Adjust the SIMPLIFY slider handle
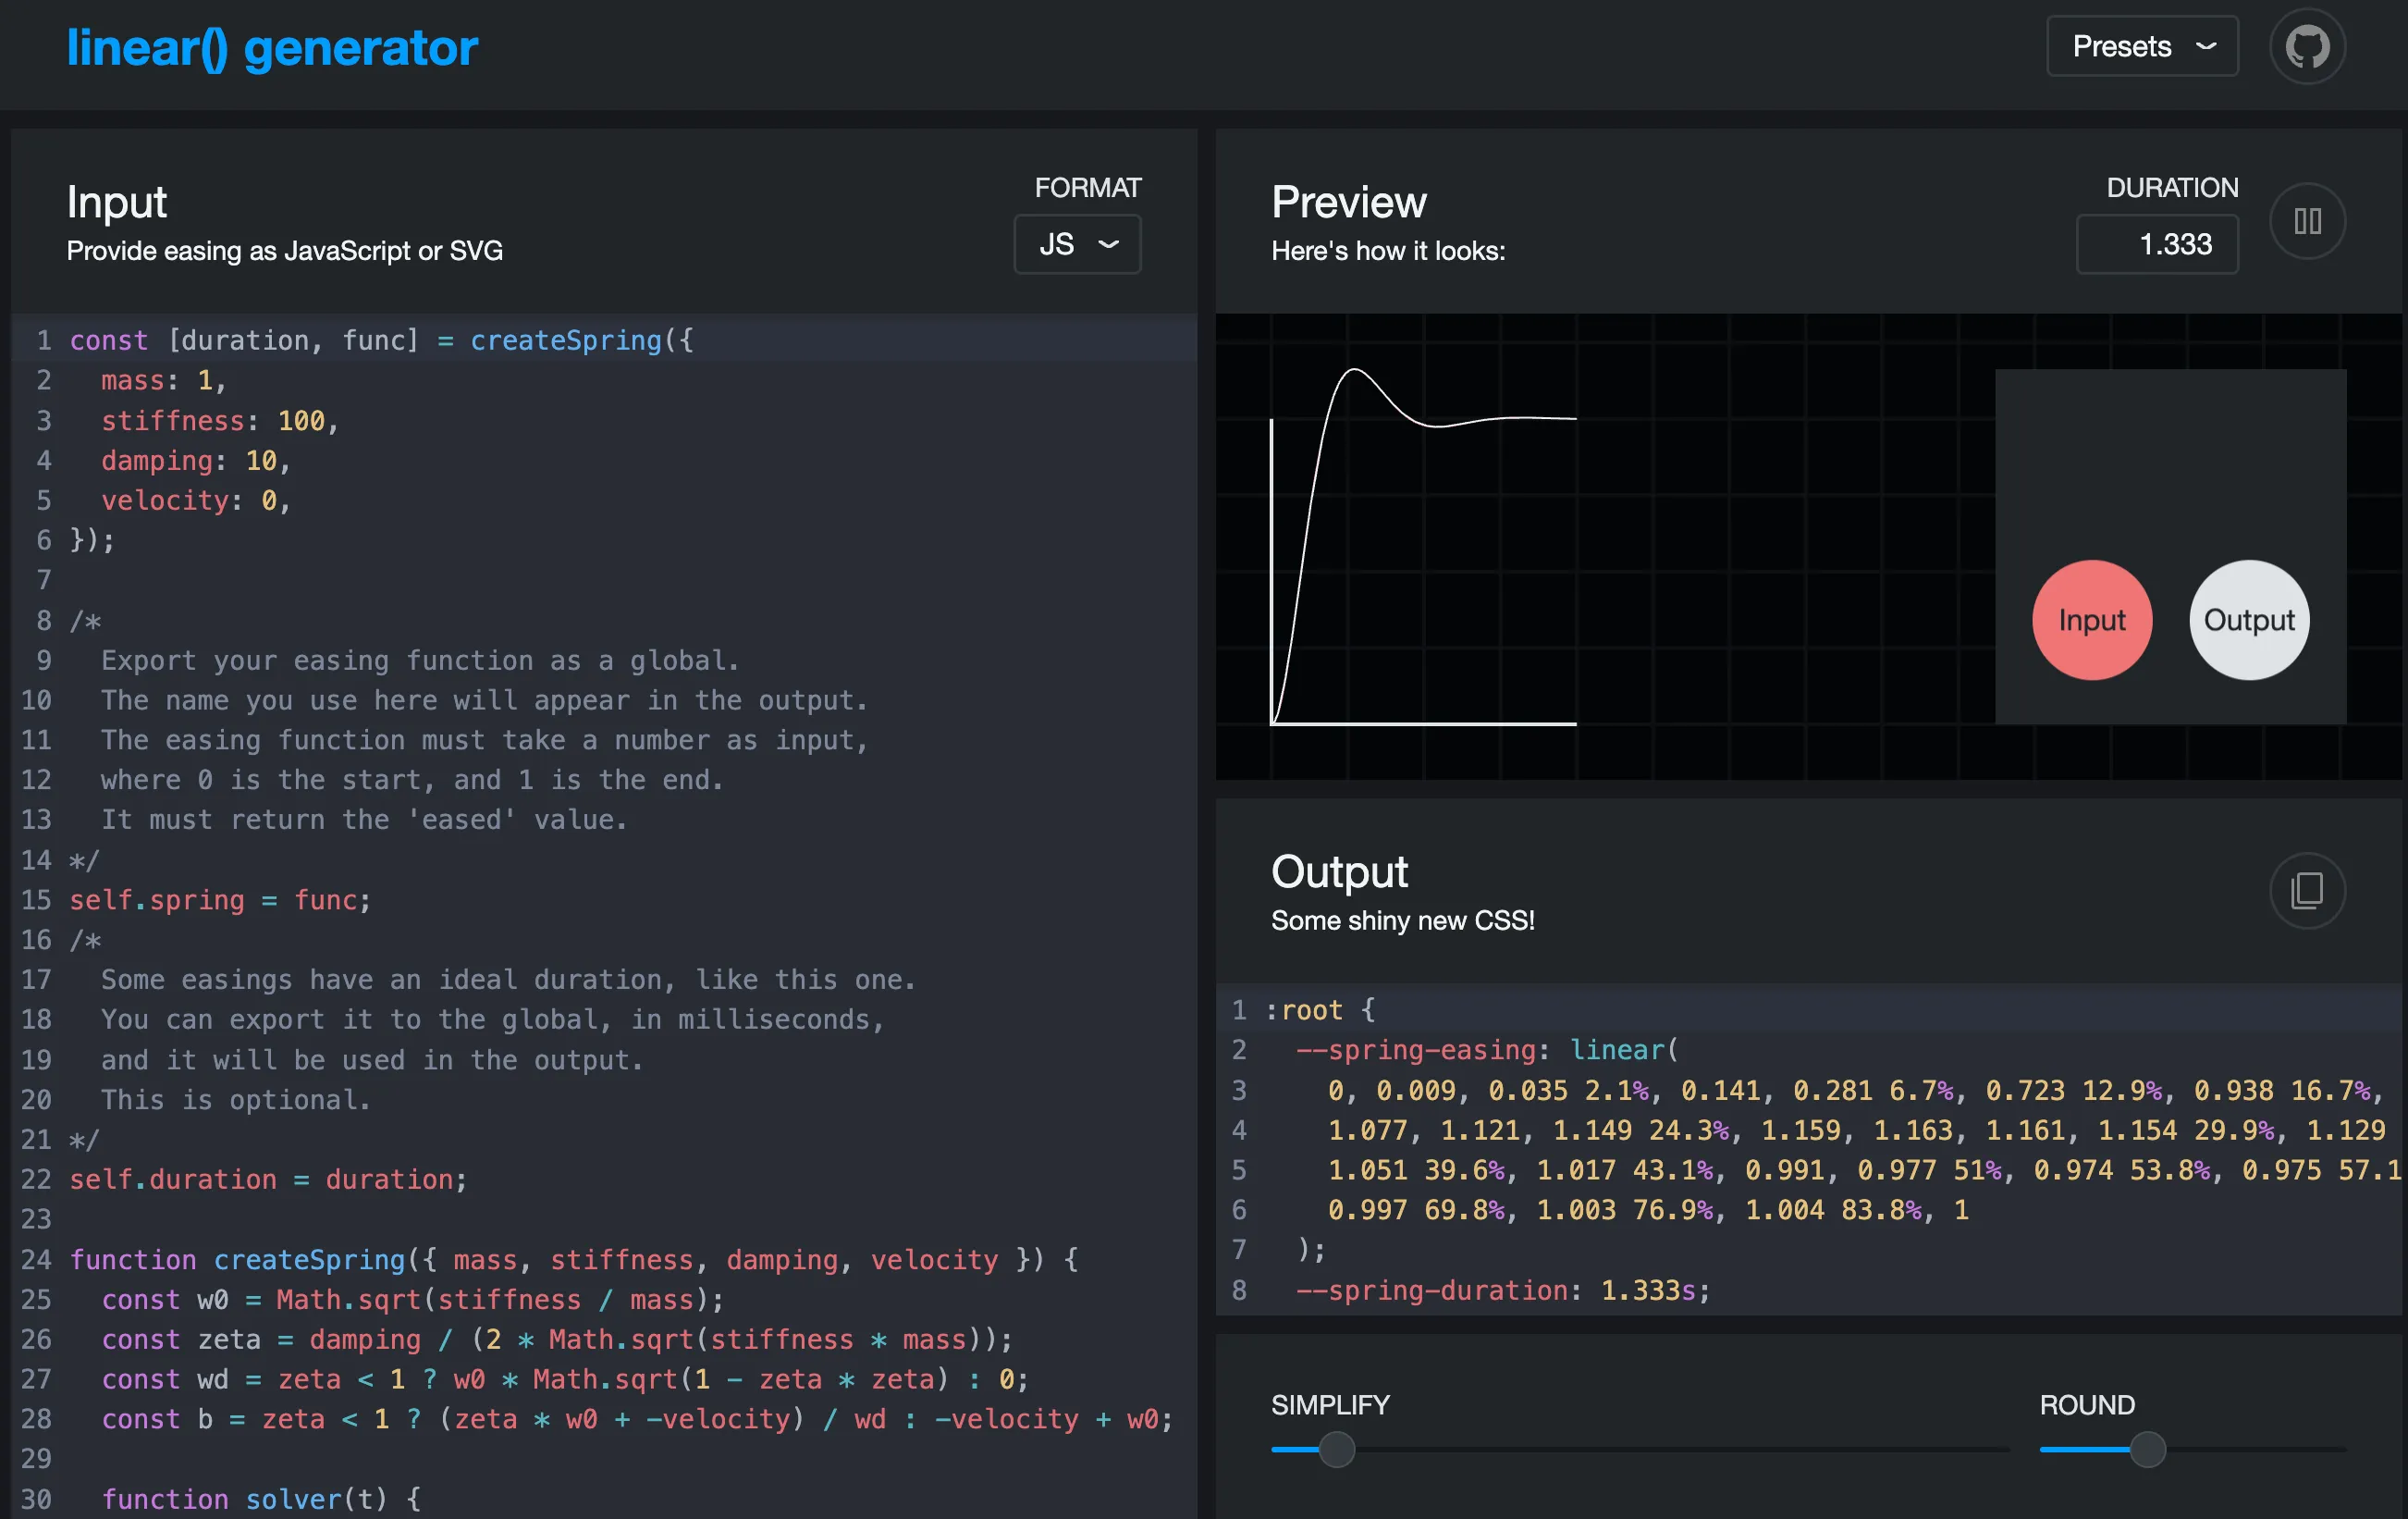The height and width of the screenshot is (1519, 2408). coord(1336,1449)
